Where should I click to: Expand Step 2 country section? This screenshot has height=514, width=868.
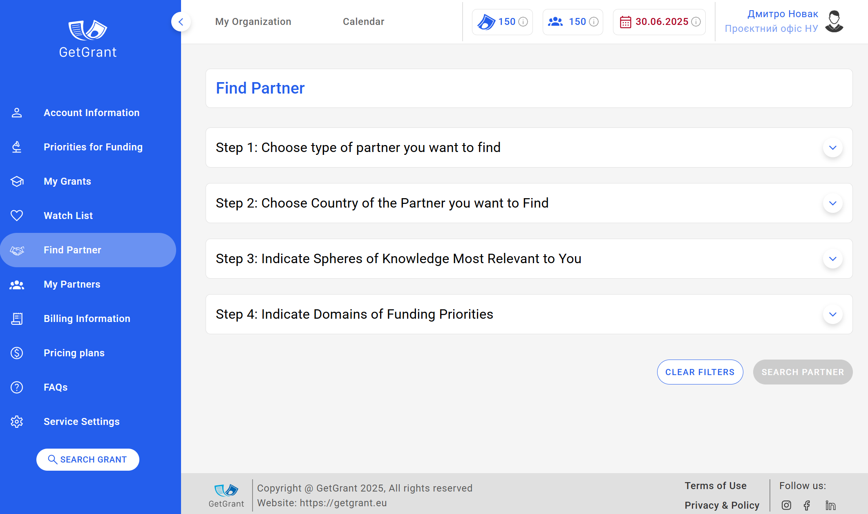[x=832, y=203]
